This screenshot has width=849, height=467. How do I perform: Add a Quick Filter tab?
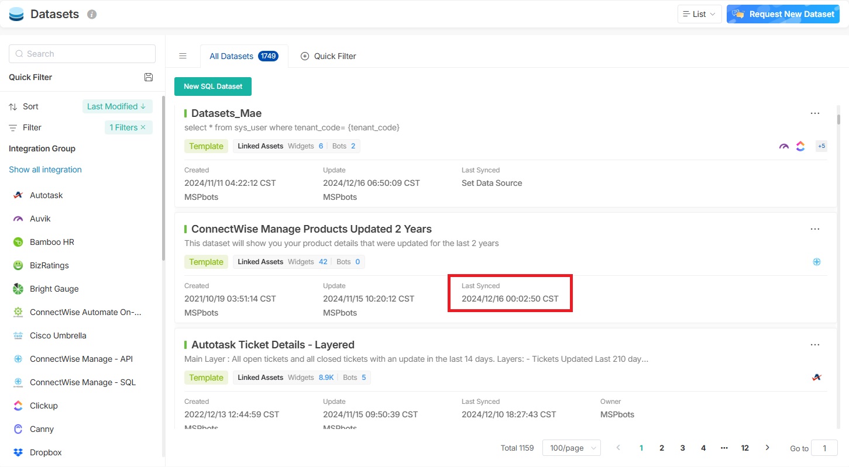point(328,56)
